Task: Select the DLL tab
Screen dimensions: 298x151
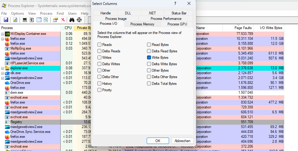Action: click(128, 13)
